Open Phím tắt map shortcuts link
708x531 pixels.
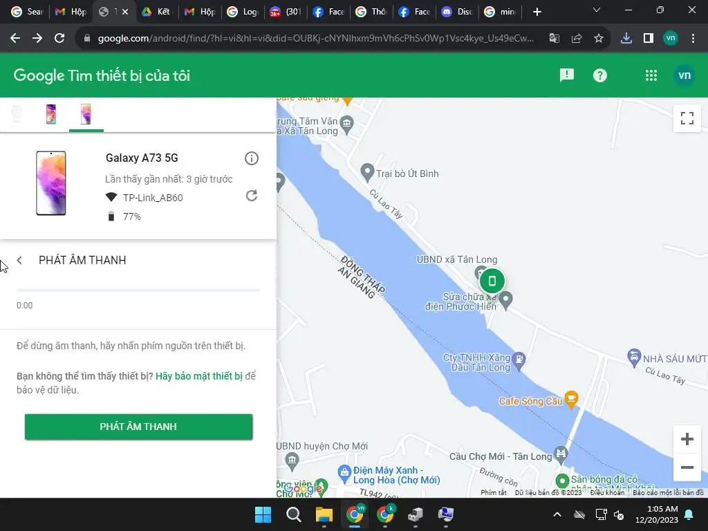pyautogui.click(x=494, y=492)
